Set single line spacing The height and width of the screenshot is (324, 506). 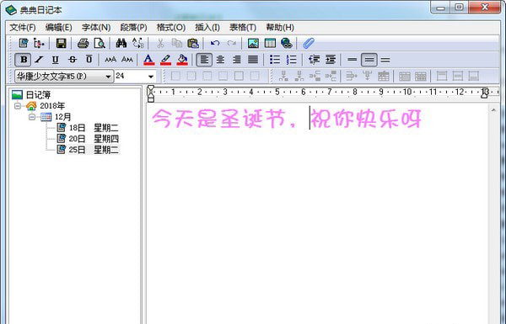(x=352, y=60)
